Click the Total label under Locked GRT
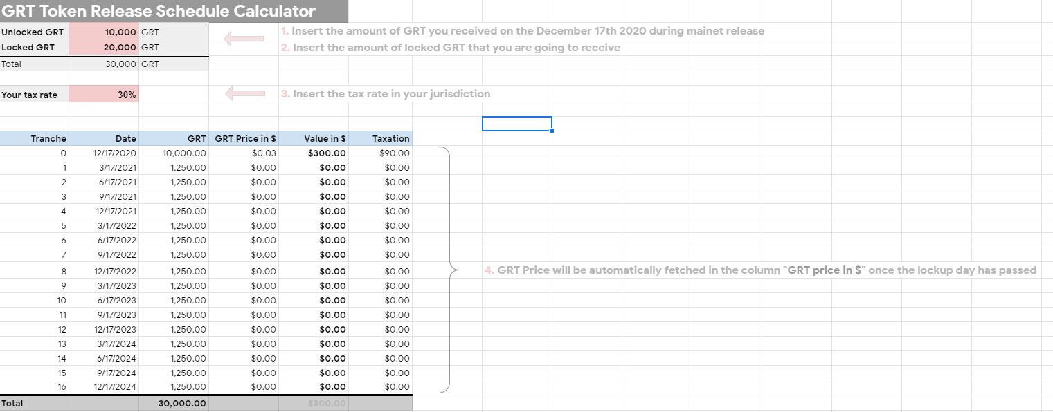 tap(35, 64)
